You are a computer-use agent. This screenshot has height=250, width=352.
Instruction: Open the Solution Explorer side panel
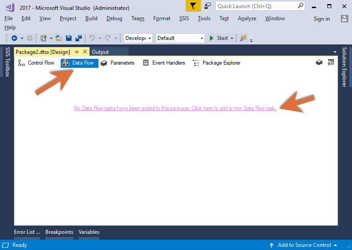pos(344,67)
